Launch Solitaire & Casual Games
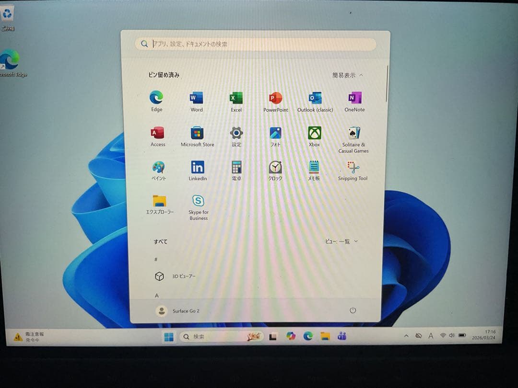 (353, 139)
